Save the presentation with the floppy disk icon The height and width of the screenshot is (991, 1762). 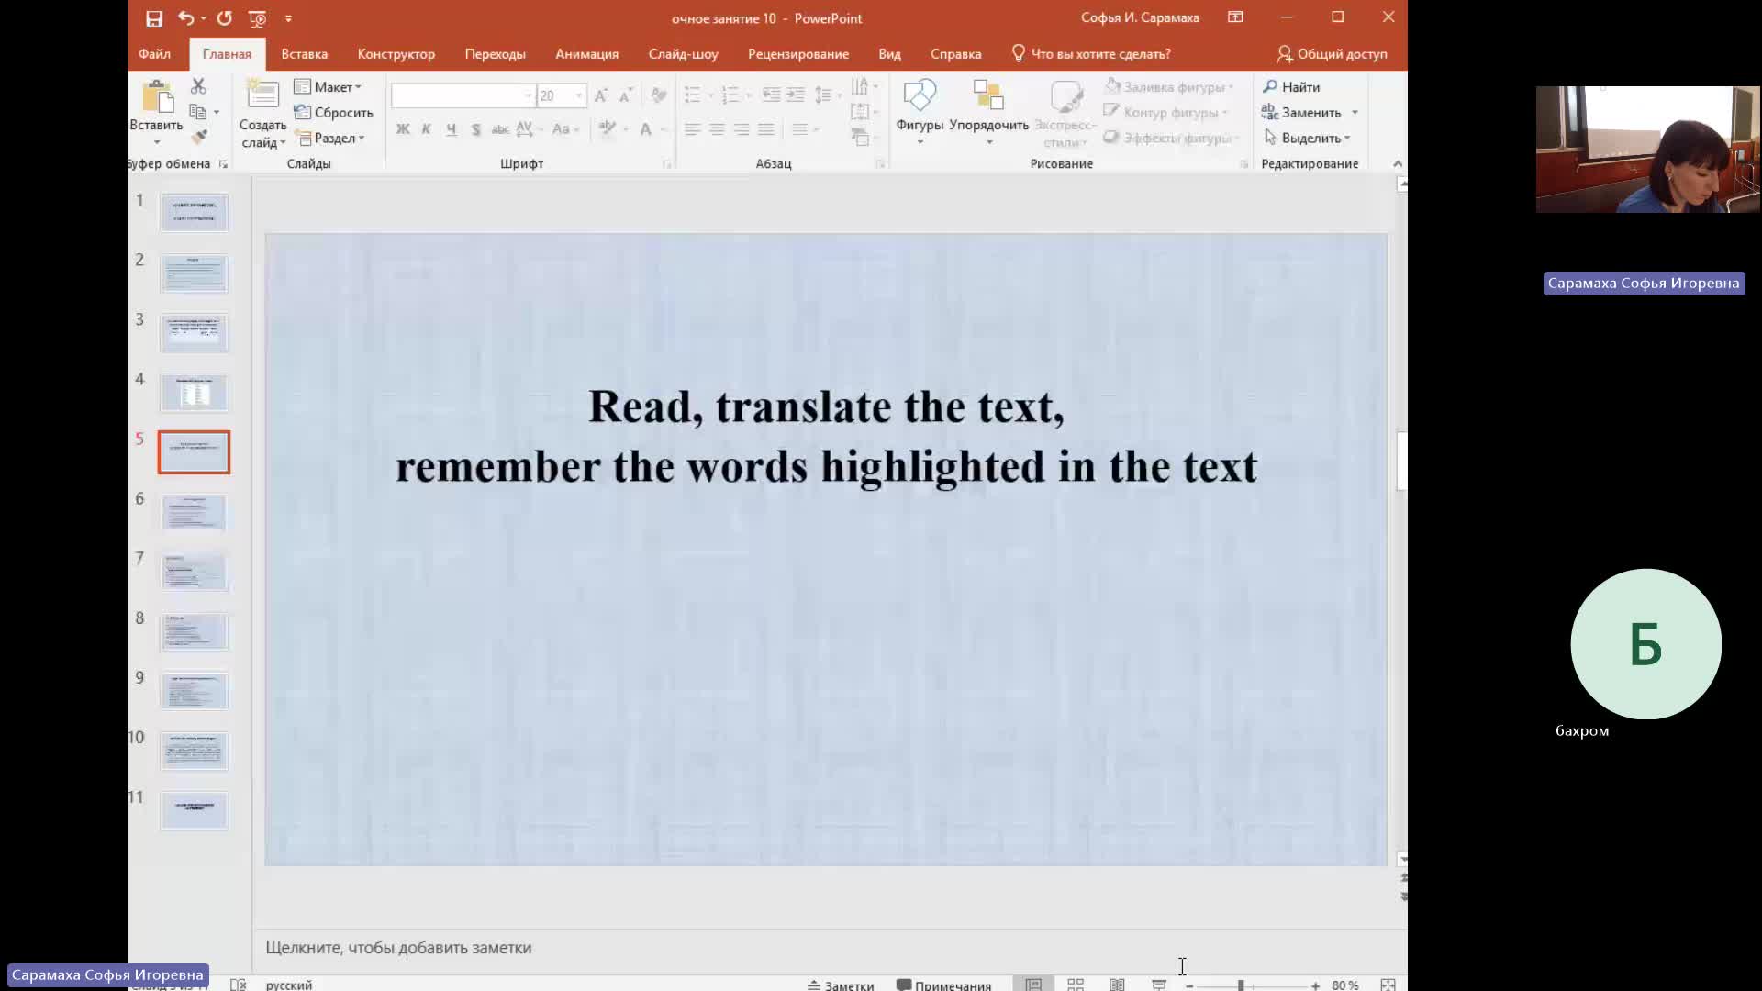pos(154,18)
